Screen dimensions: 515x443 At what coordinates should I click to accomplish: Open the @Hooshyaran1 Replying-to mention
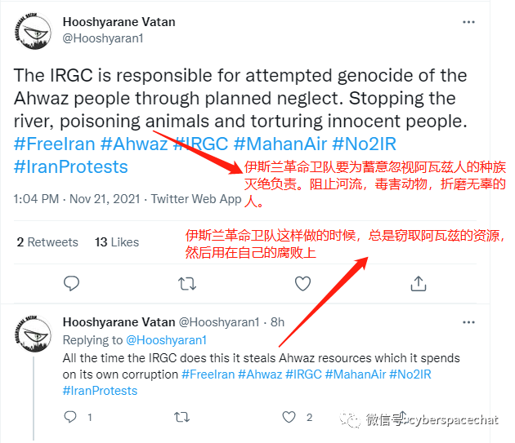pos(166,340)
